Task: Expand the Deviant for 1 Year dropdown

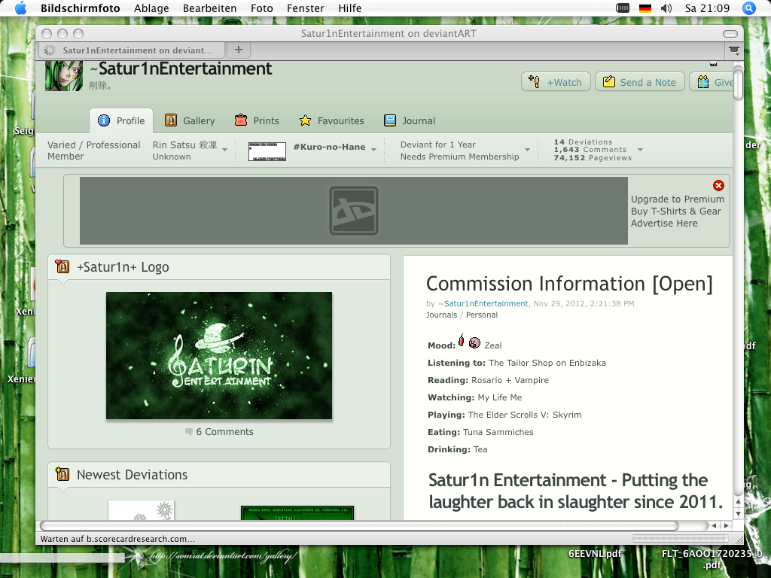Action: pyautogui.click(x=527, y=150)
